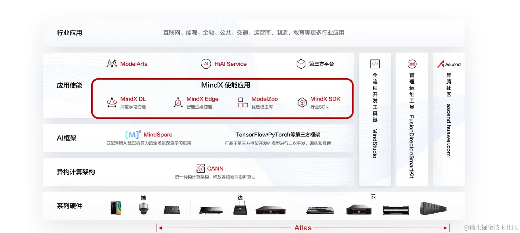Click the AI框架 row label
The image size is (520, 233).
[66, 138]
